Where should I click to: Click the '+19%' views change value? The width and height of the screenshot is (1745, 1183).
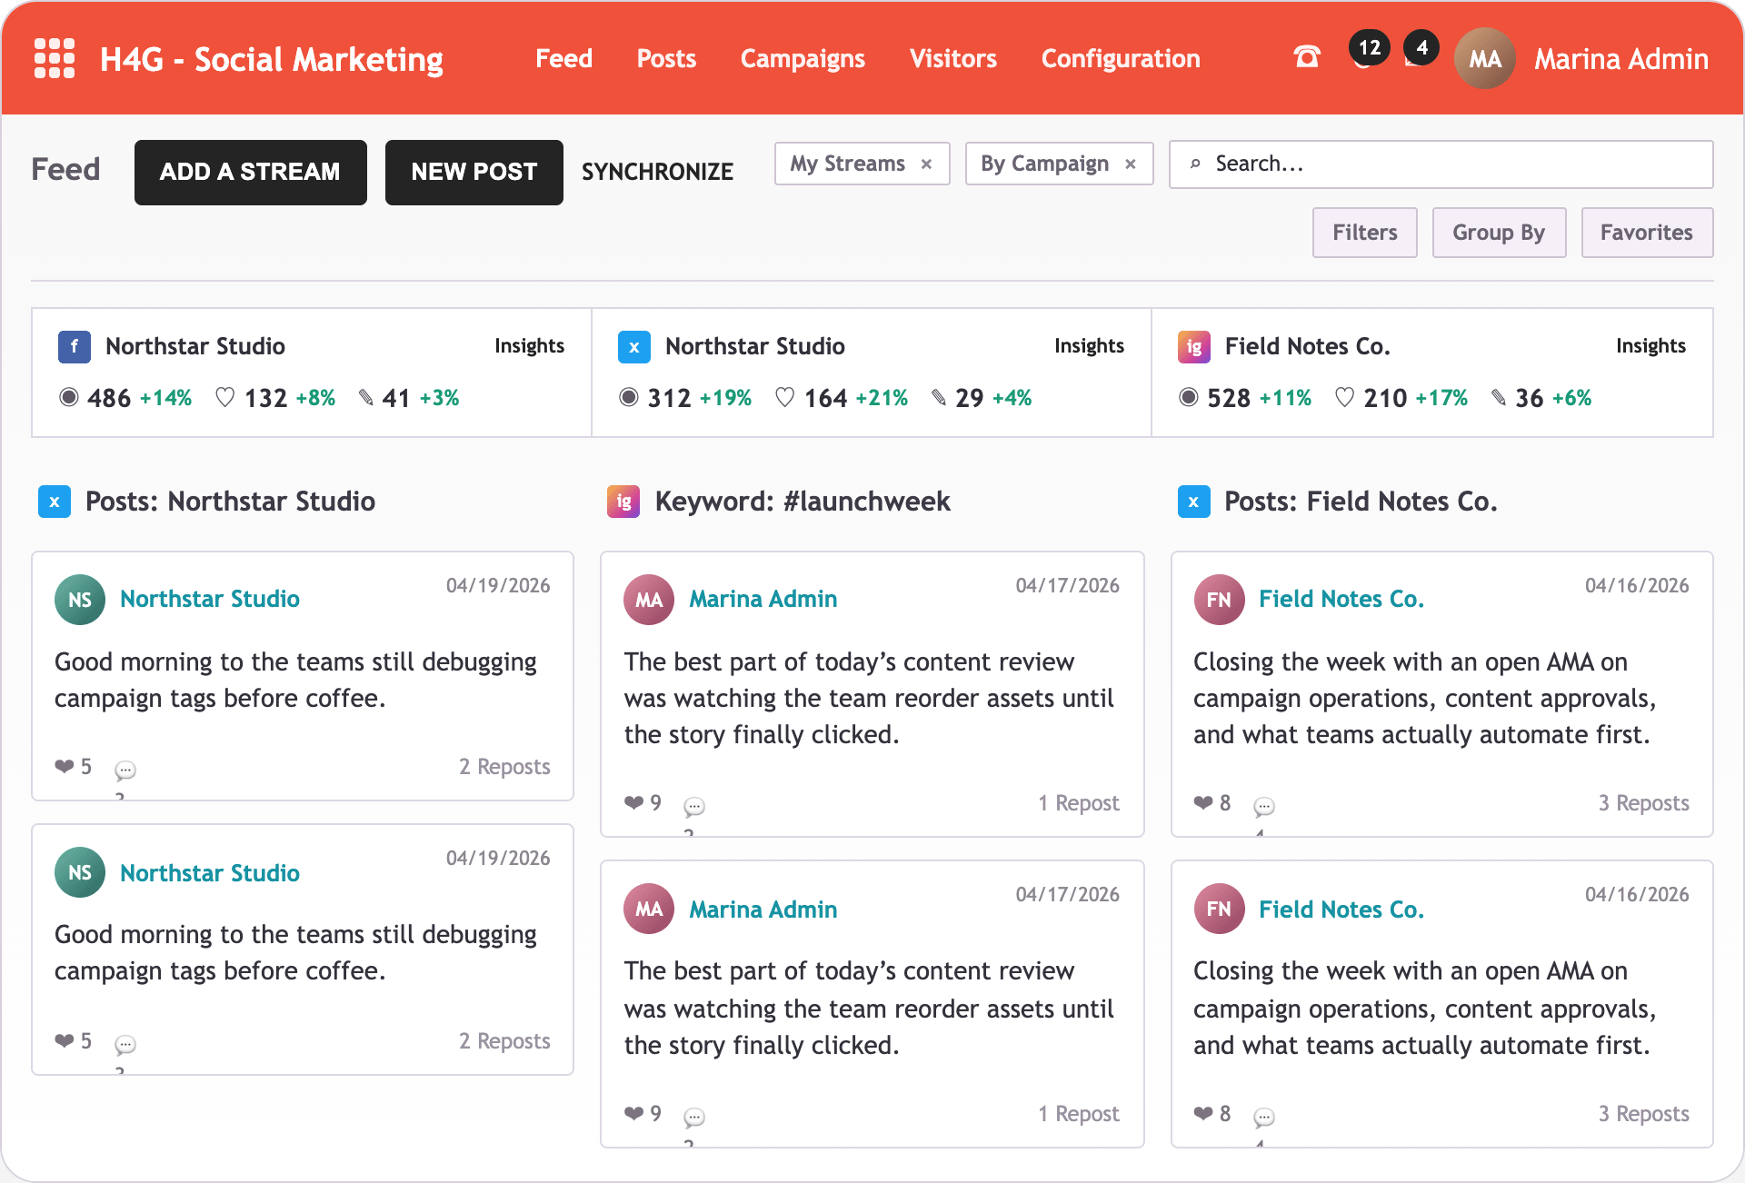(x=725, y=398)
